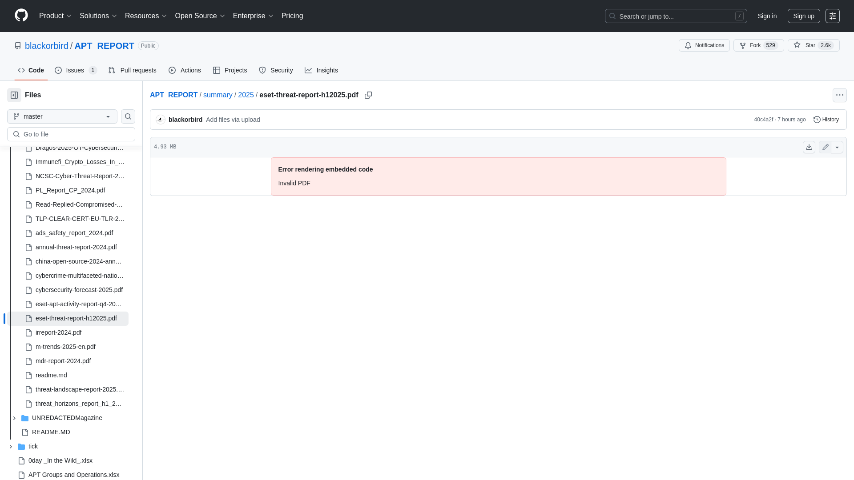Open the Code tab

point(31,70)
